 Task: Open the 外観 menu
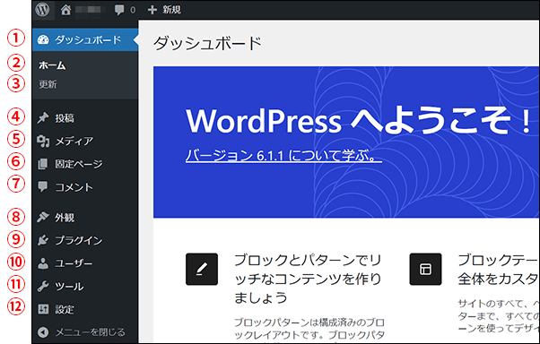[85, 217]
